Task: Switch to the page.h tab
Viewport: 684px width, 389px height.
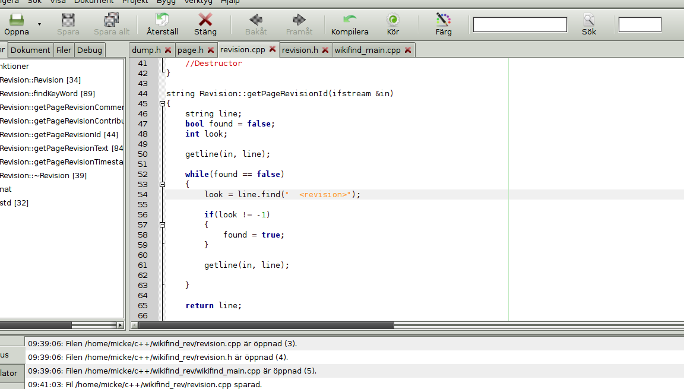Action: [x=190, y=50]
